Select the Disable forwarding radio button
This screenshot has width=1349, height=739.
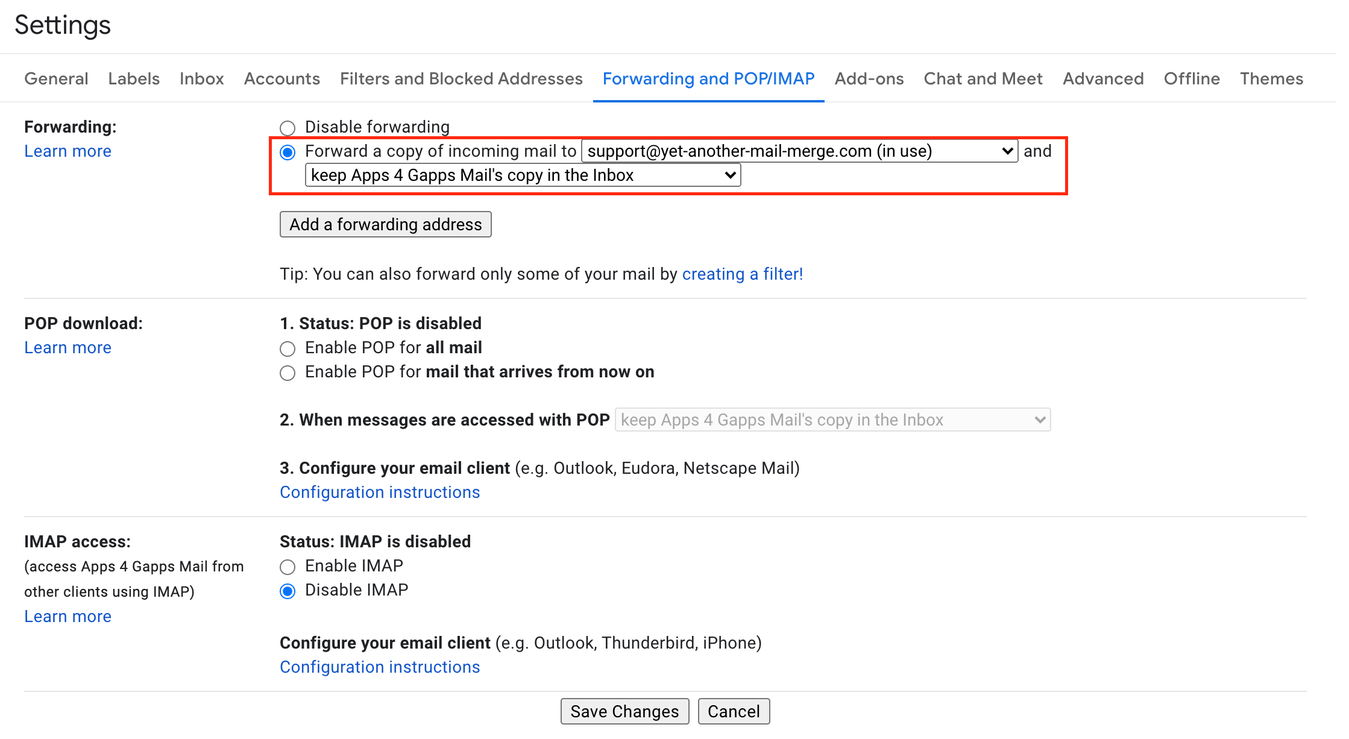tap(288, 128)
